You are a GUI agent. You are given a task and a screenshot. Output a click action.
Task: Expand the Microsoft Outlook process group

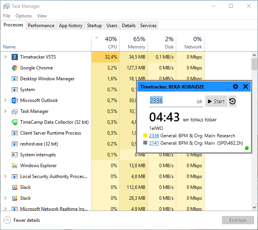pyautogui.click(x=5, y=100)
